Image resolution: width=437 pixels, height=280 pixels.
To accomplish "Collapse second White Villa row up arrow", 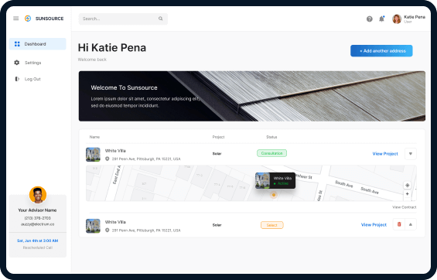I will tap(411, 224).
